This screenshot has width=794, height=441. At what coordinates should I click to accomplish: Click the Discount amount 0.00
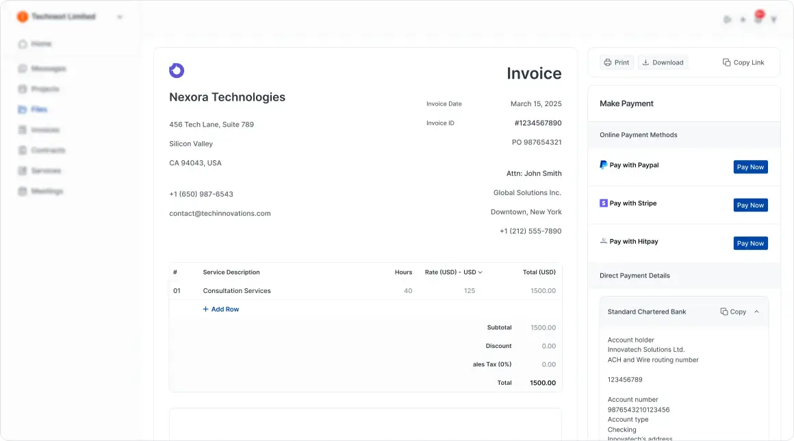(x=548, y=346)
